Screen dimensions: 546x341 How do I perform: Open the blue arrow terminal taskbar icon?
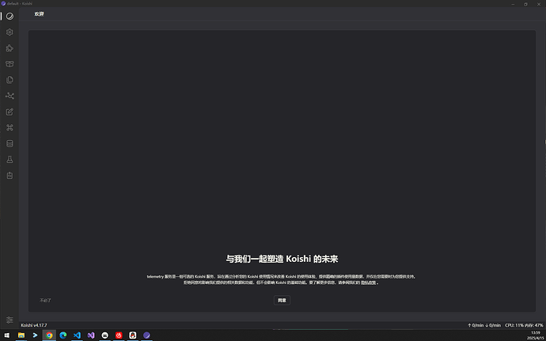point(35,335)
